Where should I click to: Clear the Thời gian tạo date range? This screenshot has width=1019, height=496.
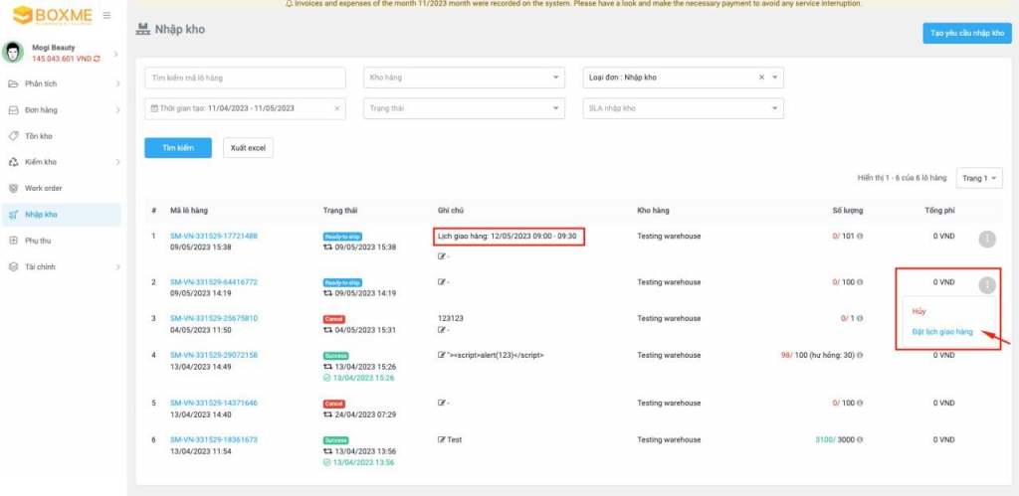[x=336, y=108]
